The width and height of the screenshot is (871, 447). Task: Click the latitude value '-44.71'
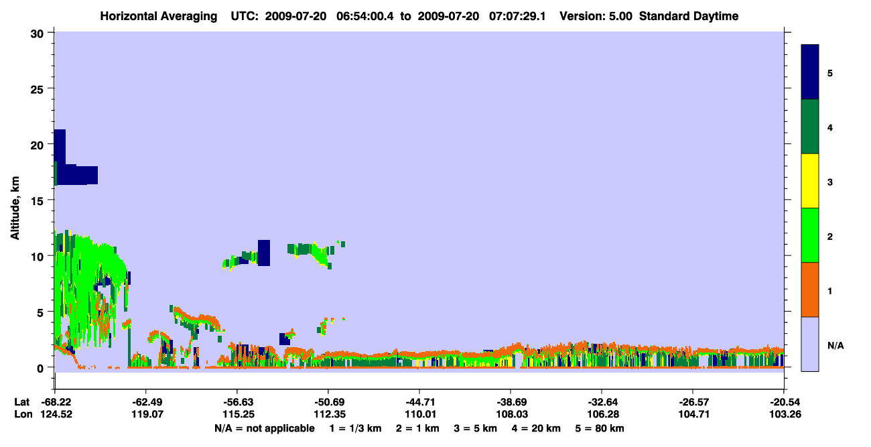pos(419,402)
